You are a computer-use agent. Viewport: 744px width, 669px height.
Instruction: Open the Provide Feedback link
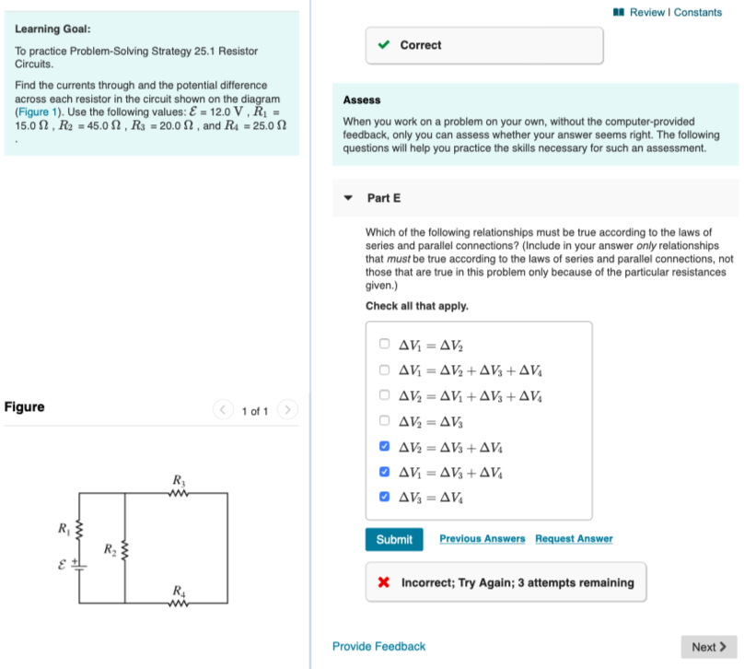click(x=378, y=646)
